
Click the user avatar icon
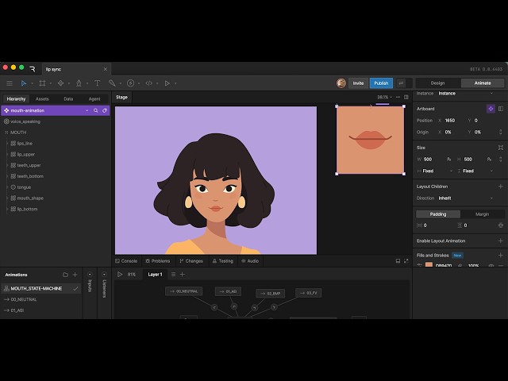tap(341, 83)
